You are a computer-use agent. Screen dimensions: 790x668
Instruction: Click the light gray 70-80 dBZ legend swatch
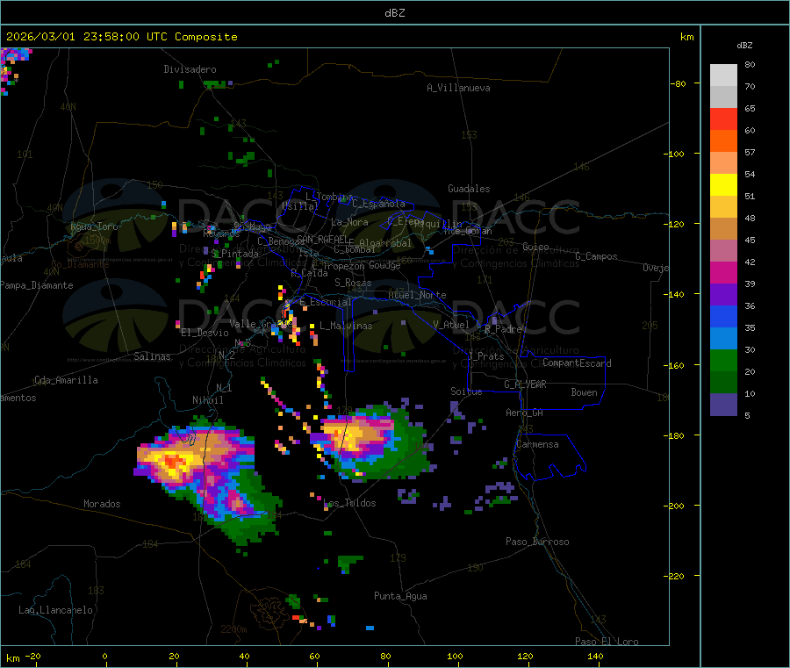pos(723,75)
